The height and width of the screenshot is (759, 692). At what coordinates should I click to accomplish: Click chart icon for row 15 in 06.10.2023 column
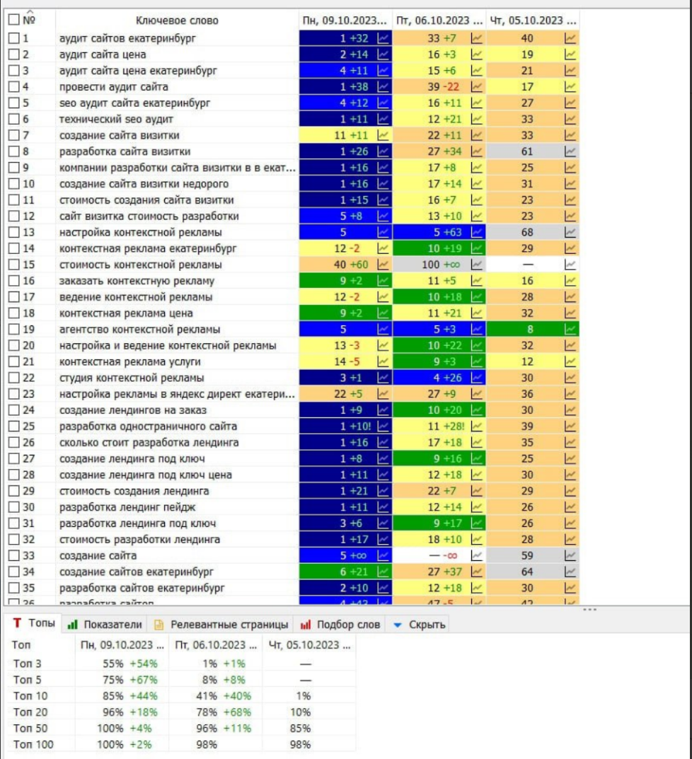tap(477, 265)
